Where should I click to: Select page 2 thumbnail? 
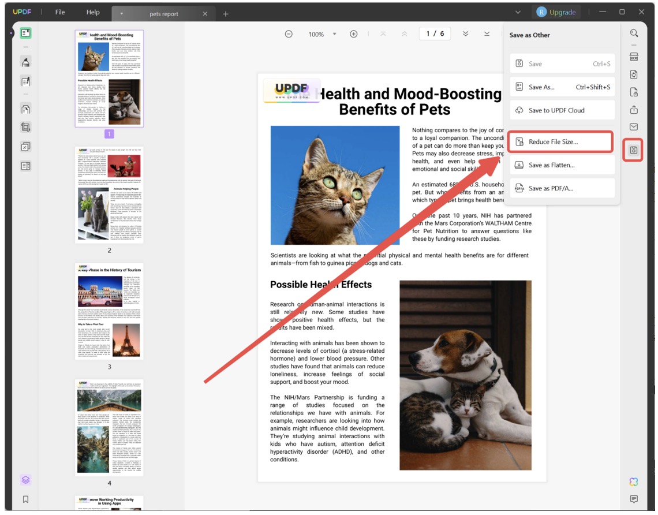tap(109, 194)
